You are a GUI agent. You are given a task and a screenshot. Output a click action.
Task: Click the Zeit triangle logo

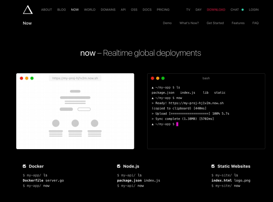(x=28, y=9)
